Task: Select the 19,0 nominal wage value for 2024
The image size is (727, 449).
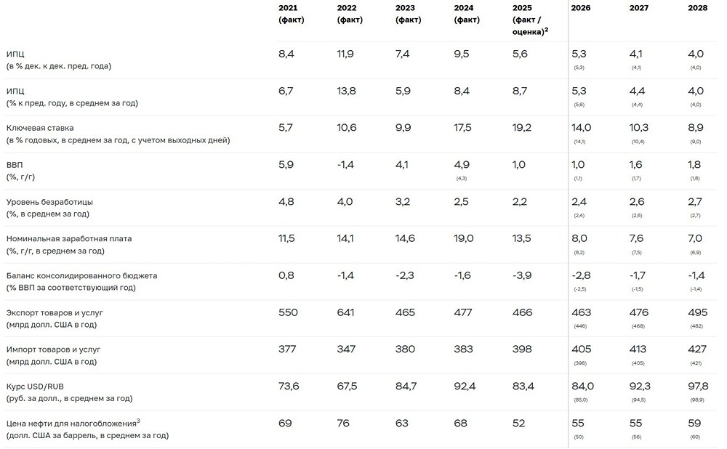Action: [464, 238]
